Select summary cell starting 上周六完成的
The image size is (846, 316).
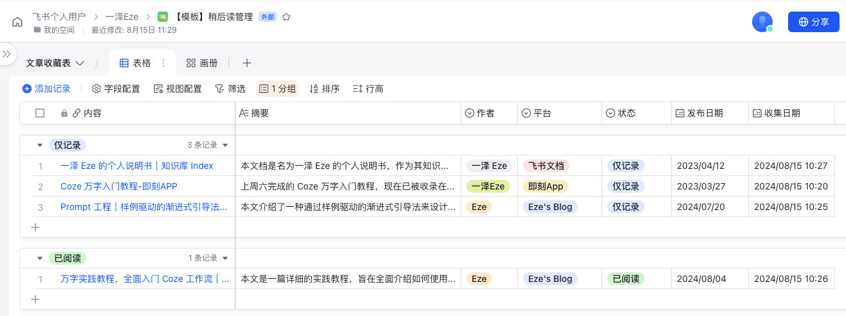[348, 186]
